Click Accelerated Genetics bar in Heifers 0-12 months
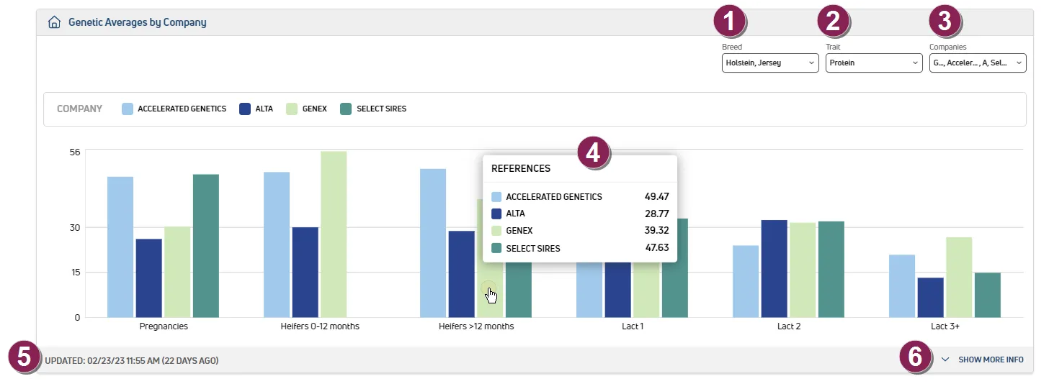This screenshot has height=389, width=1049. point(277,244)
